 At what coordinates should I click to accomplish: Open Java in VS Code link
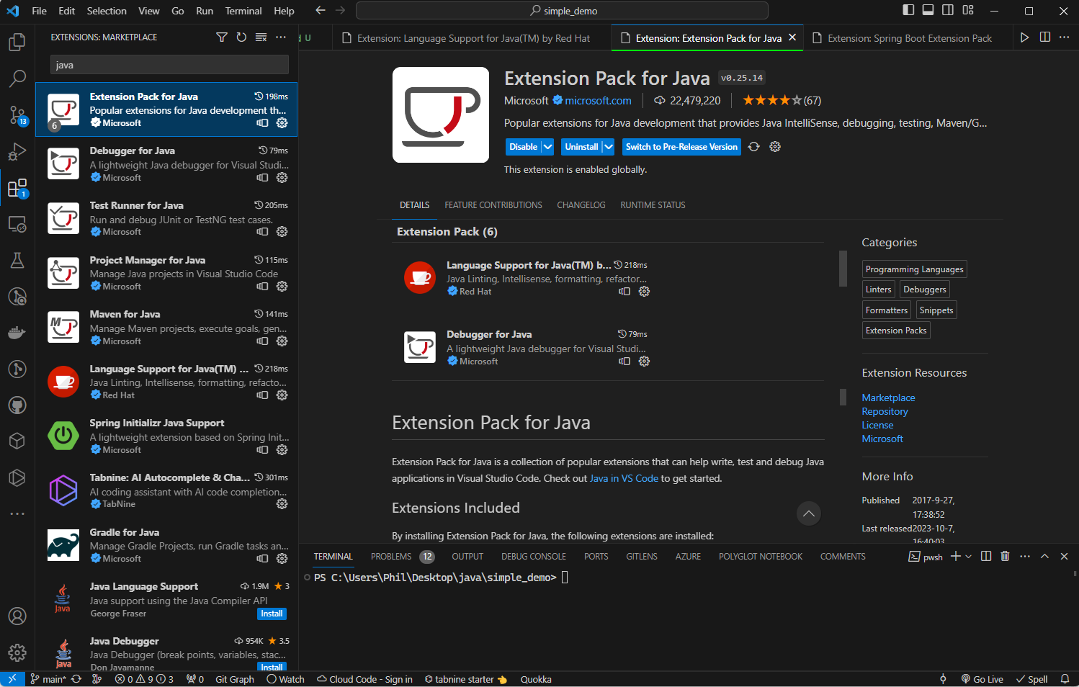[x=624, y=478]
